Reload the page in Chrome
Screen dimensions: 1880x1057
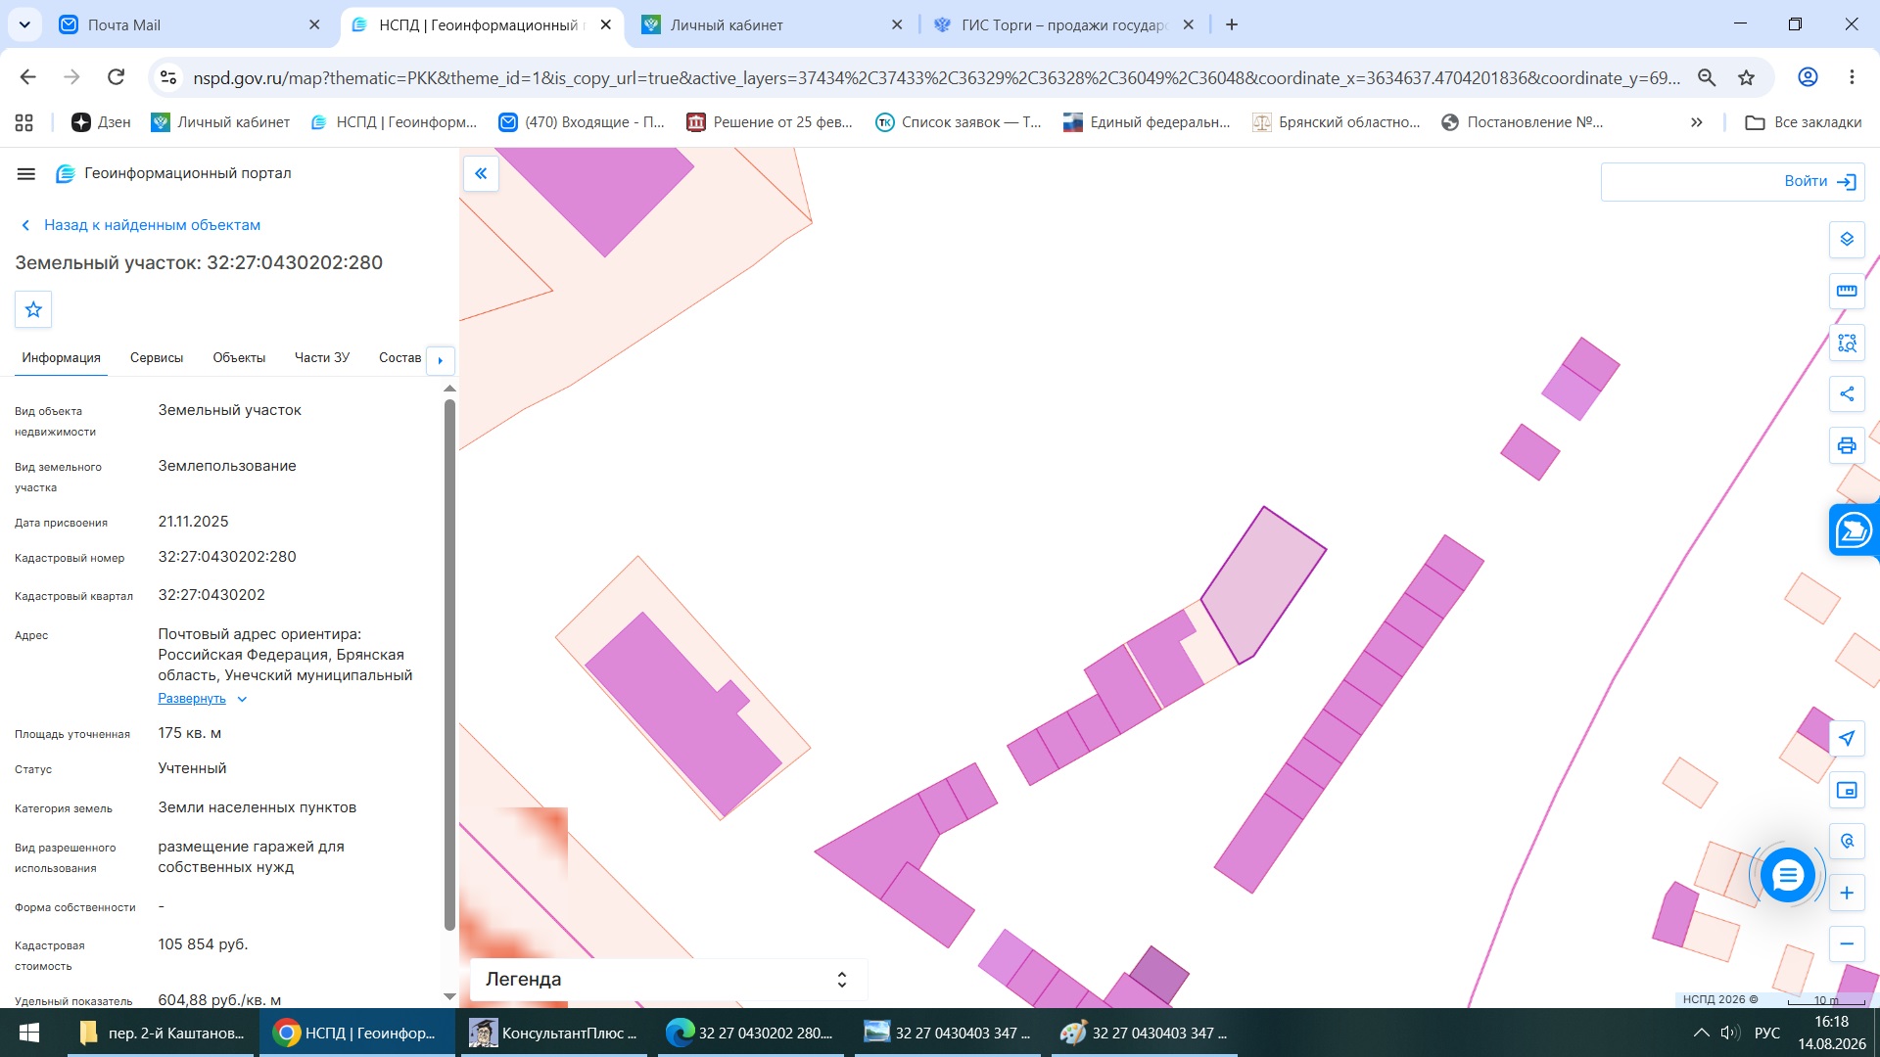116,77
